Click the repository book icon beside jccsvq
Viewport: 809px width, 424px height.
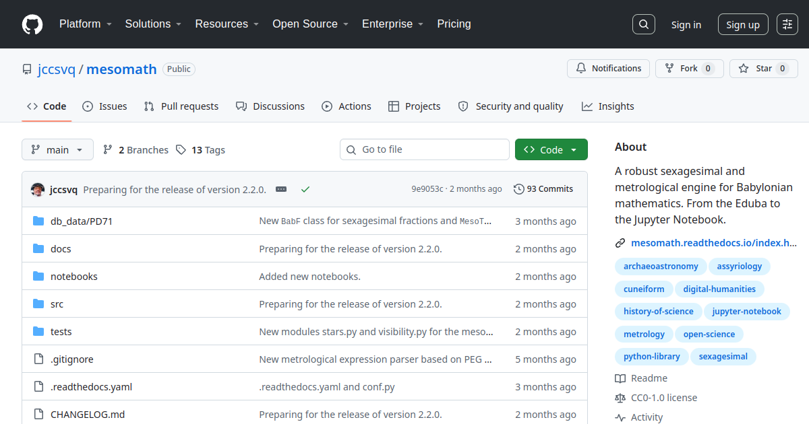[27, 69]
